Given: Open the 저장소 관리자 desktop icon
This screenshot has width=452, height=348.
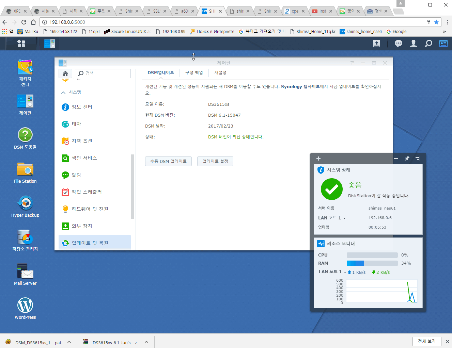Looking at the screenshot, I should coord(25,241).
